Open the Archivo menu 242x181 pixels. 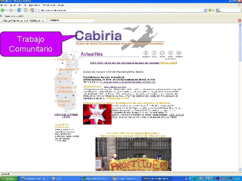4,5
